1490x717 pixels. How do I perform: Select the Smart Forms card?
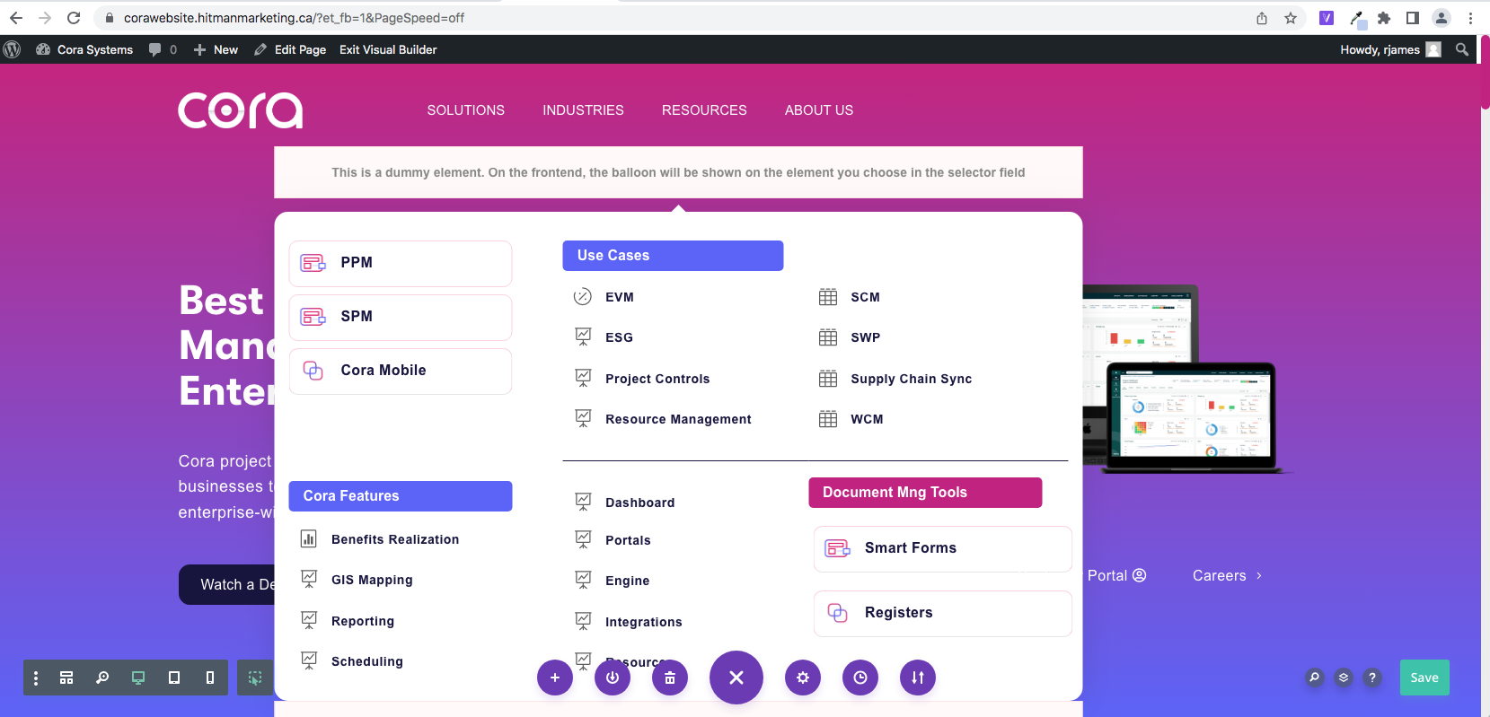point(942,548)
